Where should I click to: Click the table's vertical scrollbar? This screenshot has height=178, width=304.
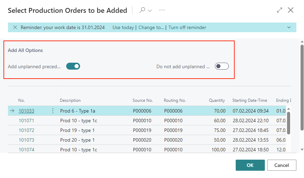click(x=288, y=123)
